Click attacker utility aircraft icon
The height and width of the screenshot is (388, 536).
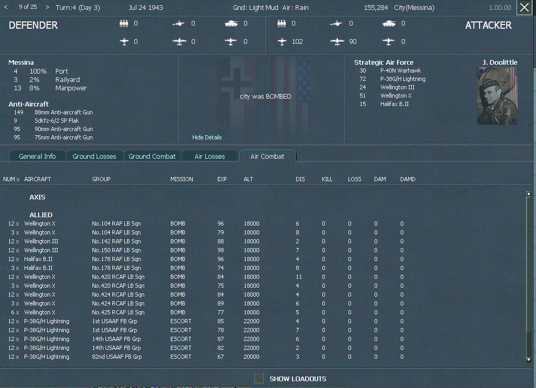[389, 42]
